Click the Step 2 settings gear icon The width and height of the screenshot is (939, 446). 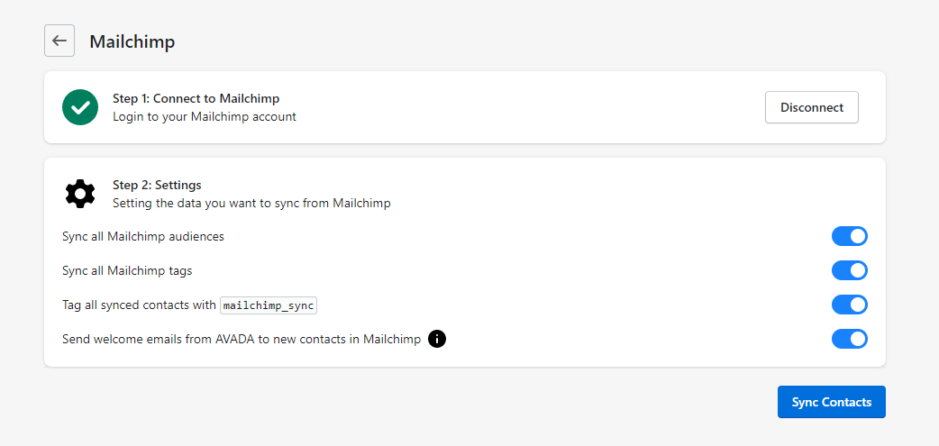click(x=80, y=194)
